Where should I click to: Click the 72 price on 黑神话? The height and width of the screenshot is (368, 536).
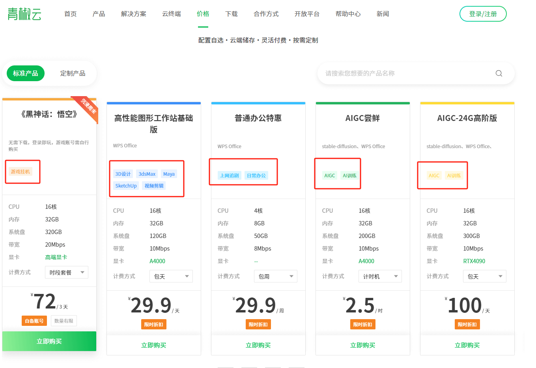click(45, 302)
